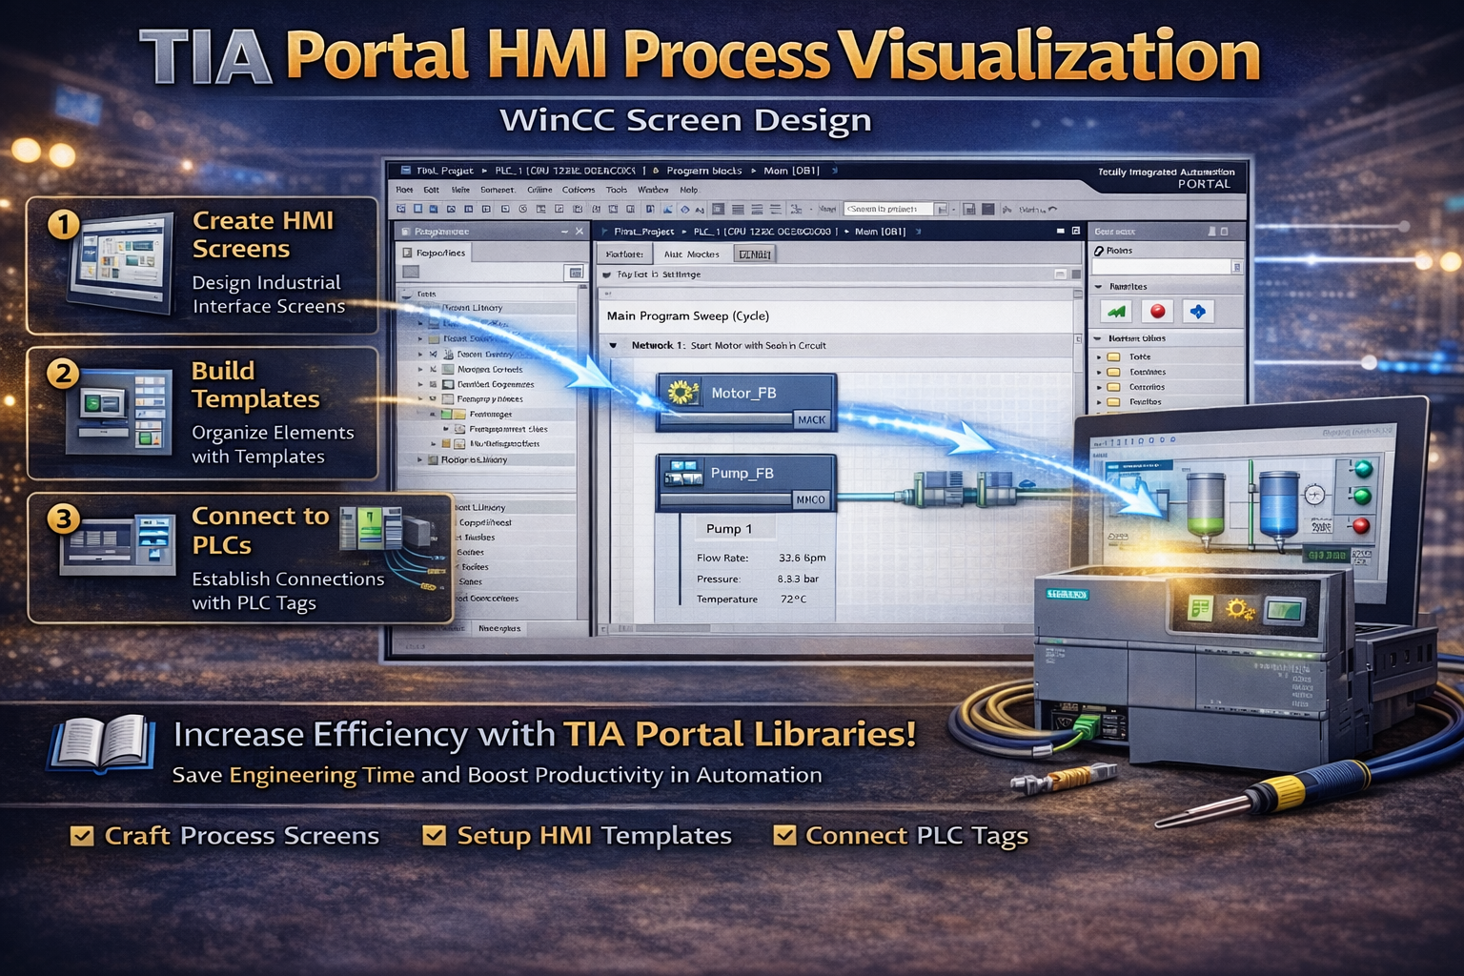Collapse Network 1: Start Motor with the triangle
Viewport: 1464px width, 976px height.
point(613,345)
